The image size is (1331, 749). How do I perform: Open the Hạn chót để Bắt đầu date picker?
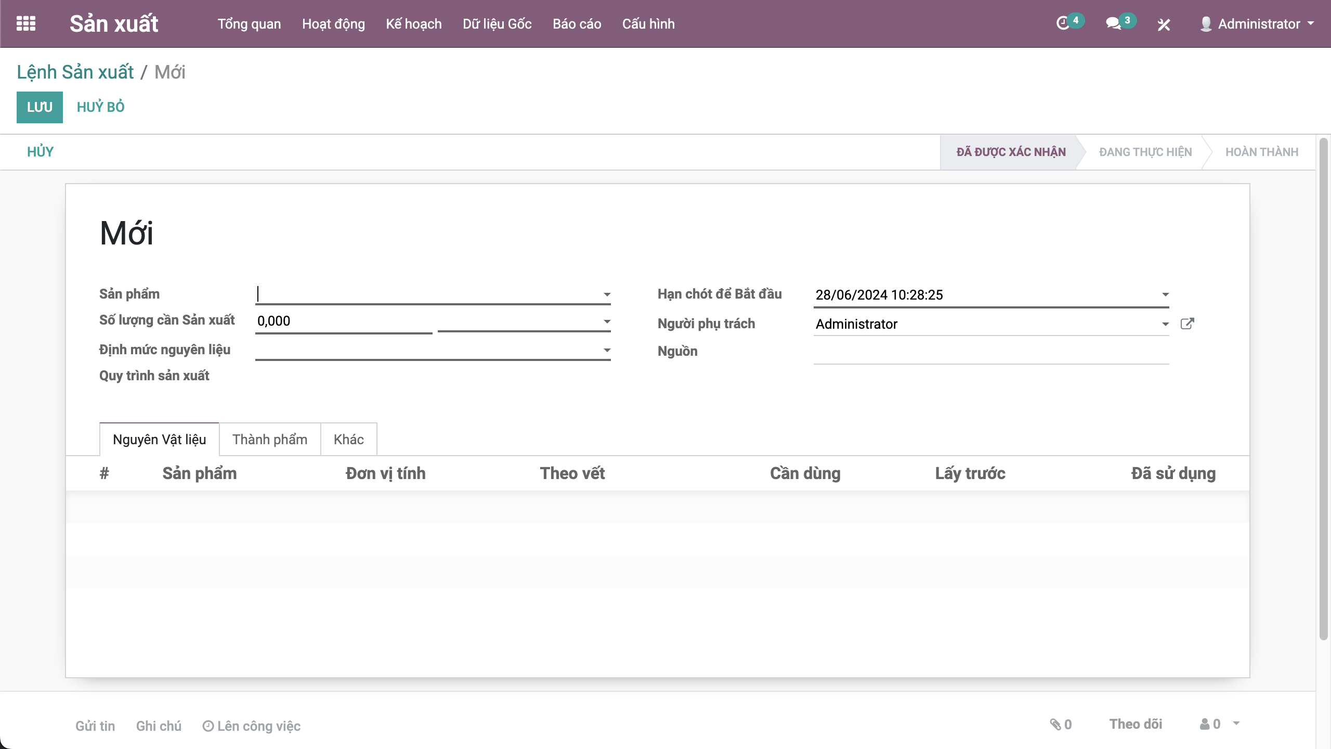1165,294
